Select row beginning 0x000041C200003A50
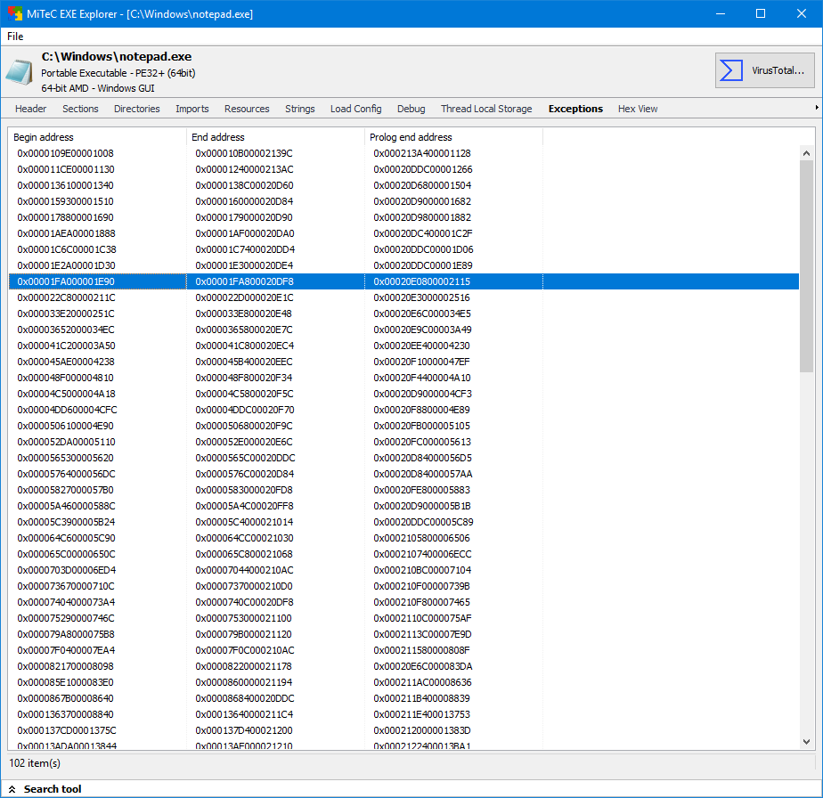The width and height of the screenshot is (823, 798). pyautogui.click(x=403, y=346)
